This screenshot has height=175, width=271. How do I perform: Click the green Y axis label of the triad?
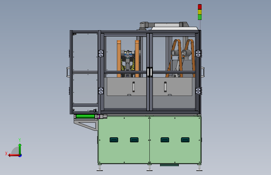[x=20, y=140]
